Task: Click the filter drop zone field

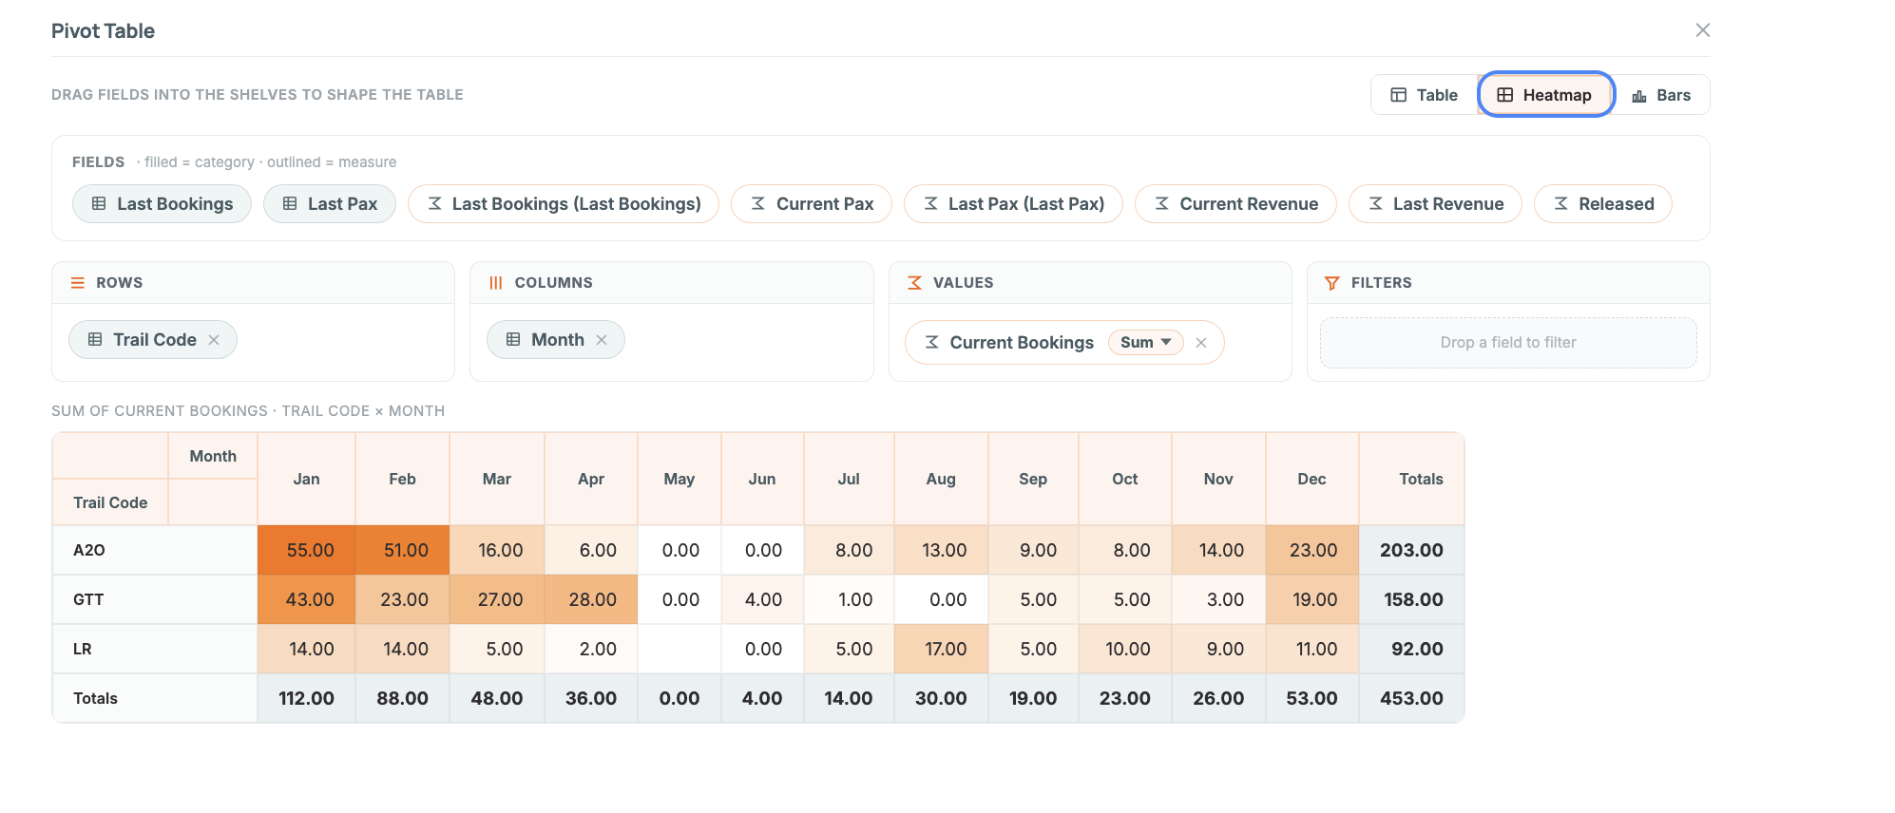Action: tap(1508, 343)
